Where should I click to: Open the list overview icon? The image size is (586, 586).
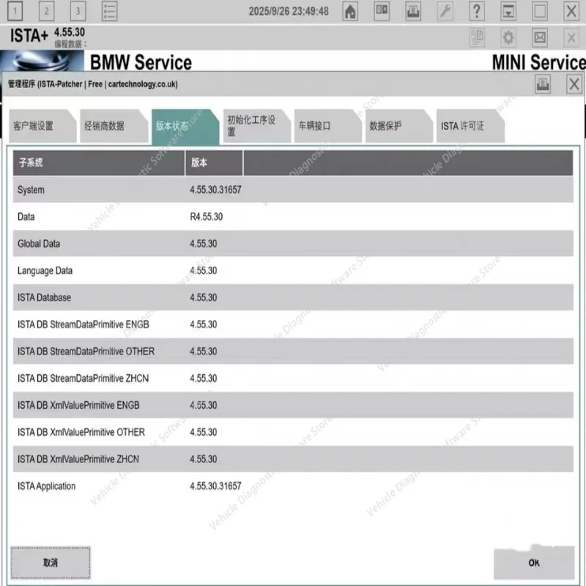tap(109, 11)
